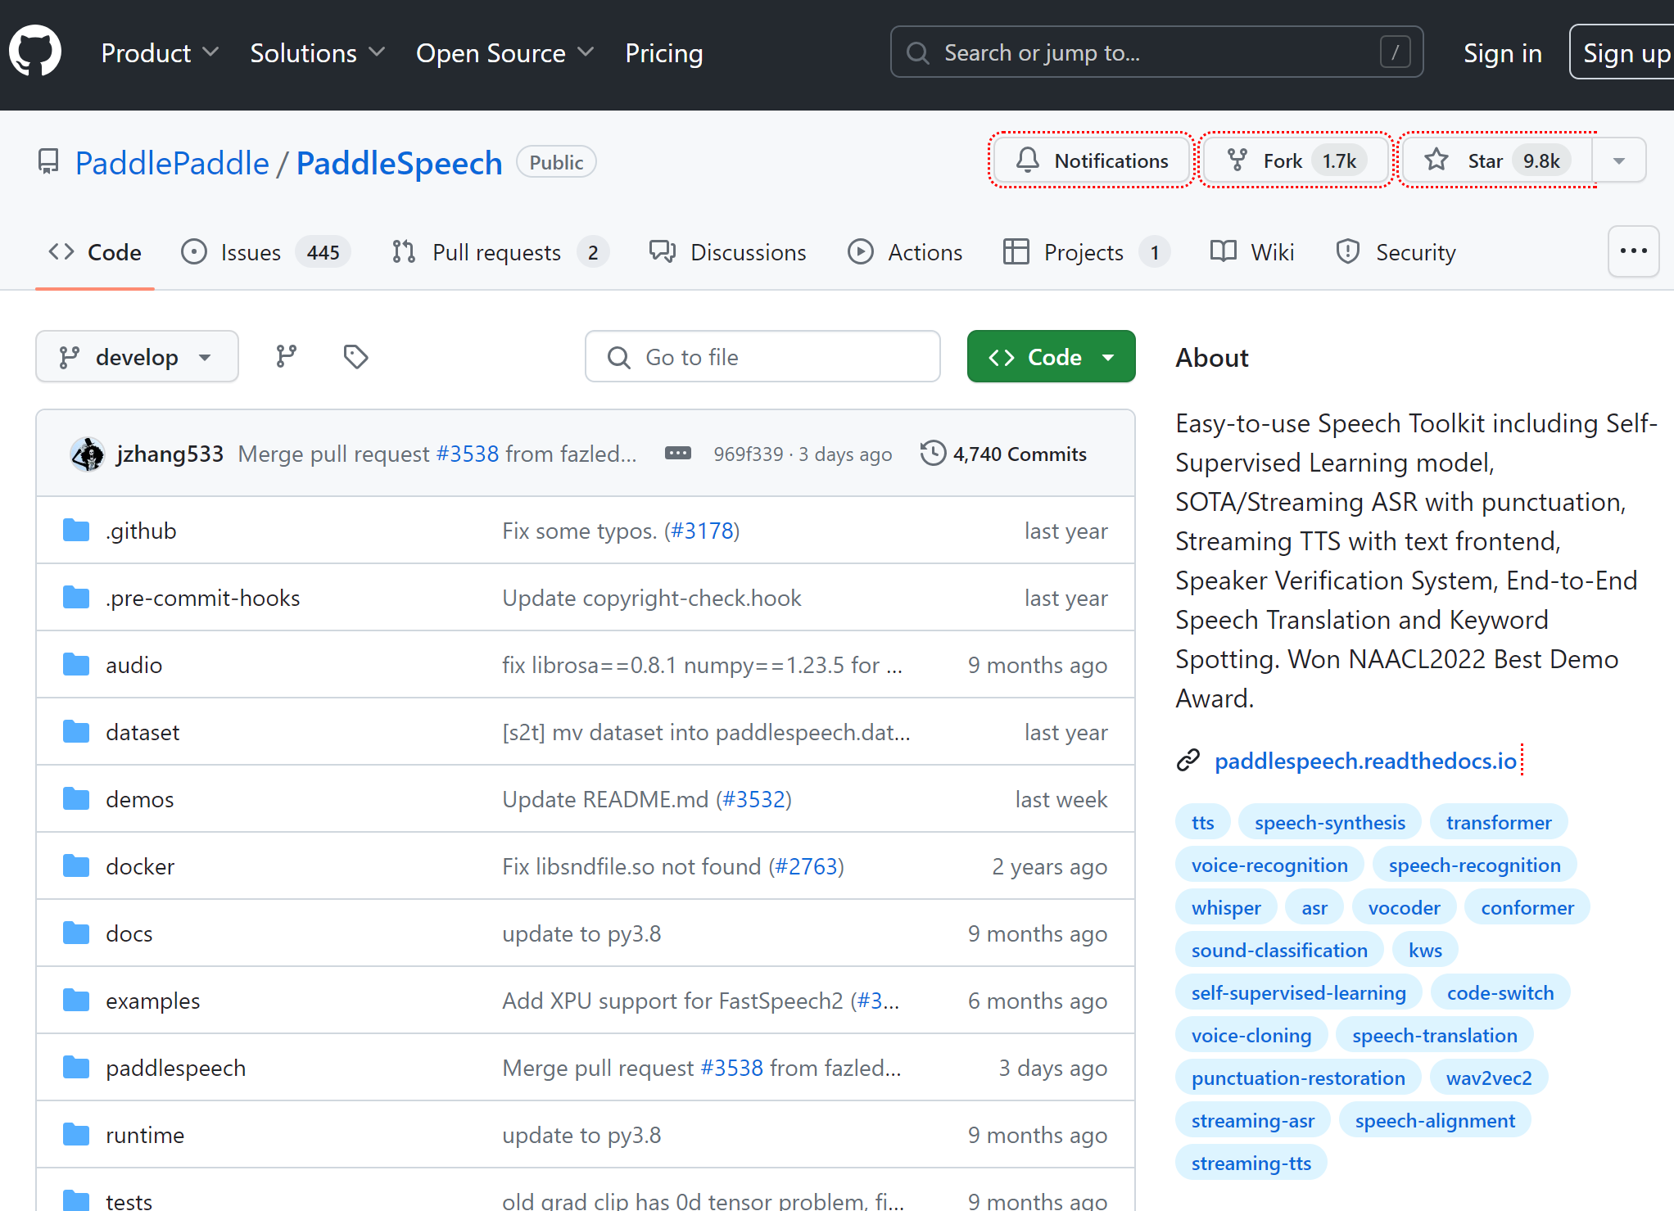1674x1211 pixels.
Task: Open the tags icon
Action: 355,356
